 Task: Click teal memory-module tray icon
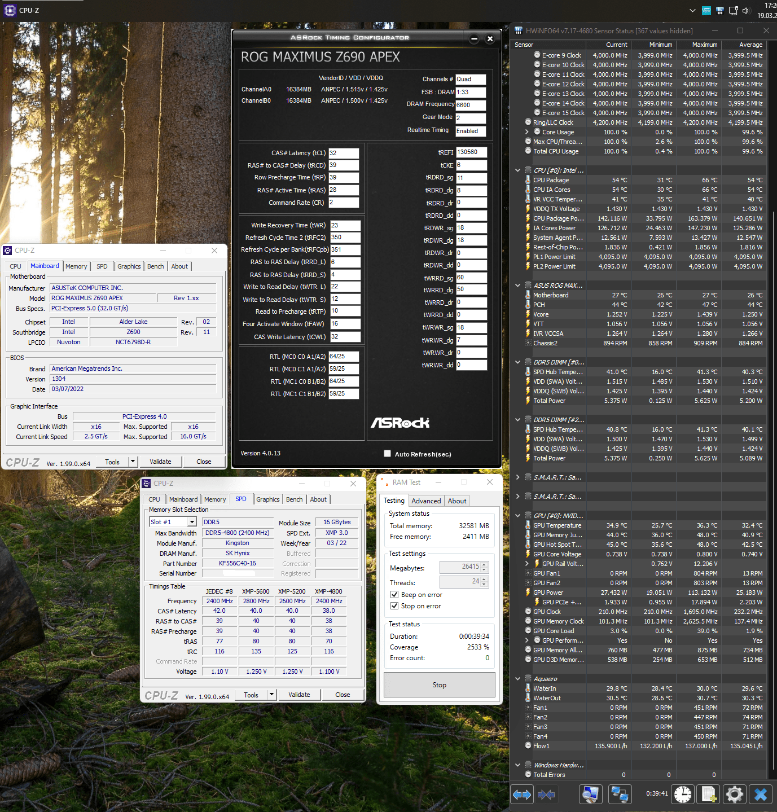coord(706,11)
